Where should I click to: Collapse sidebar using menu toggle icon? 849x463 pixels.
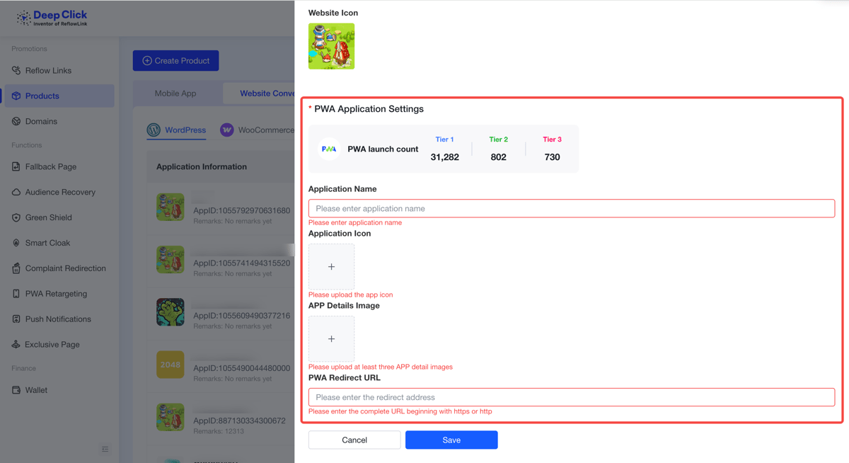click(105, 449)
